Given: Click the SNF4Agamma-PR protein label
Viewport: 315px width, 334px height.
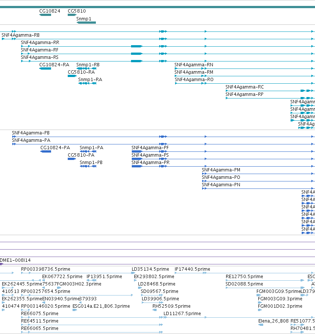Looking at the screenshot, I should (x=151, y=163).
